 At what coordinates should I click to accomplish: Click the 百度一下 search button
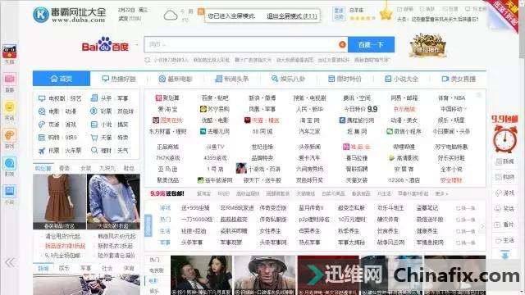point(371,44)
